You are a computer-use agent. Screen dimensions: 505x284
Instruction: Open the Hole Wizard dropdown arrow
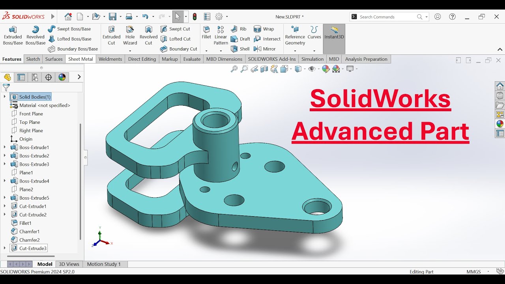(130, 51)
